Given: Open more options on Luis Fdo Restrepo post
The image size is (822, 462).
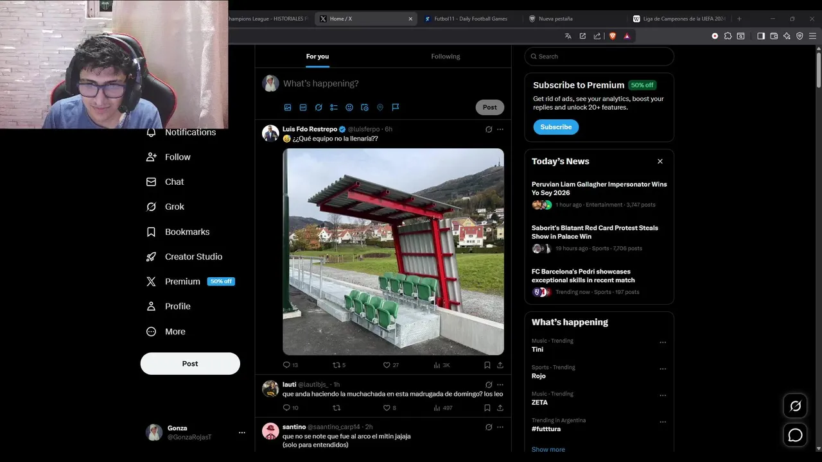Looking at the screenshot, I should pos(500,129).
